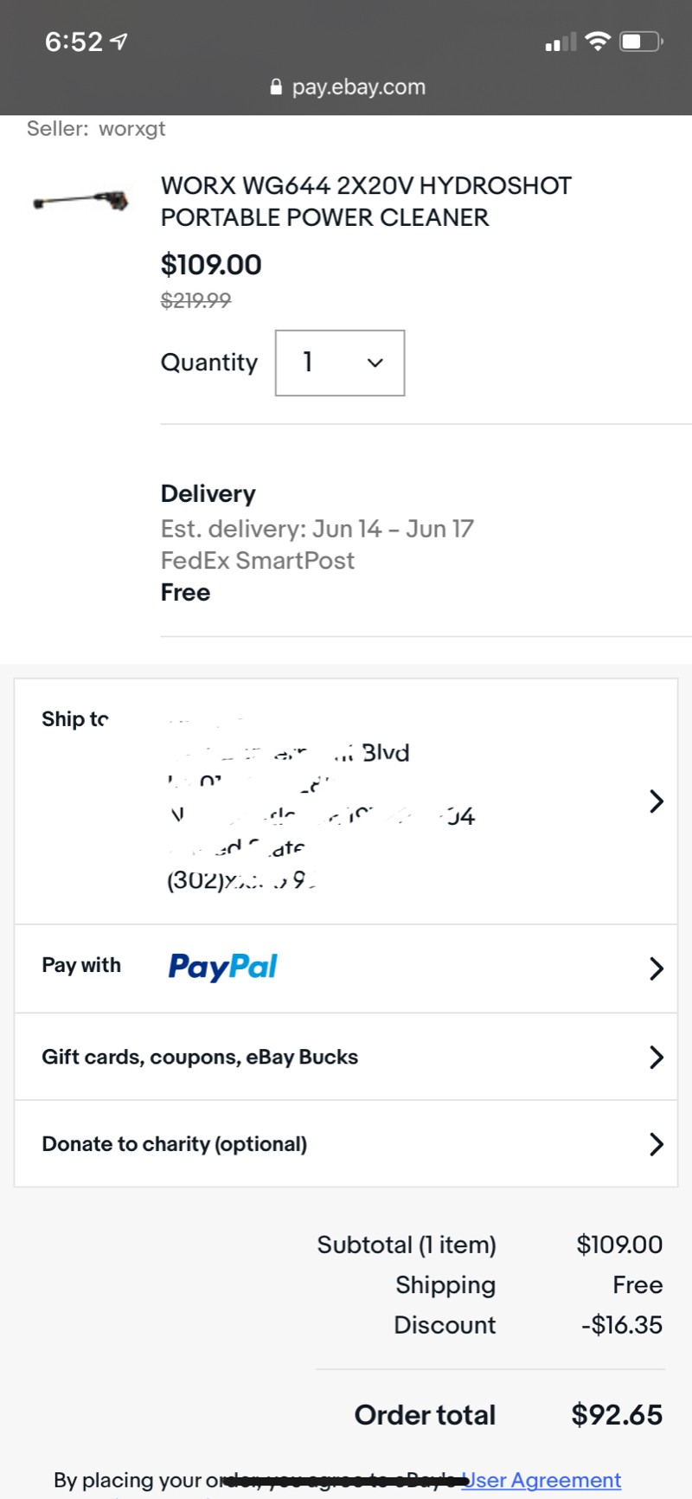Tap the padlock icon beside pay.ebay.com
The height and width of the screenshot is (1499, 692).
276,87
